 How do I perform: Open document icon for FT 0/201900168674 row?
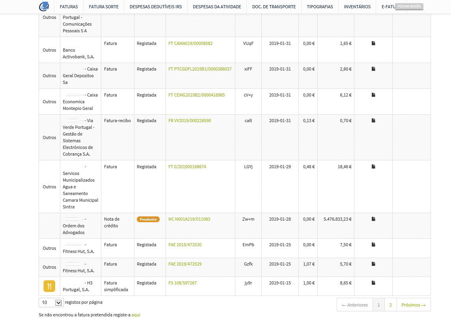point(373,167)
